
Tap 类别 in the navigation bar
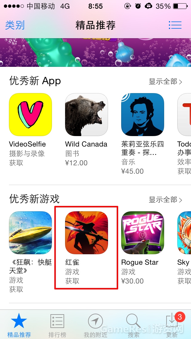15,25
